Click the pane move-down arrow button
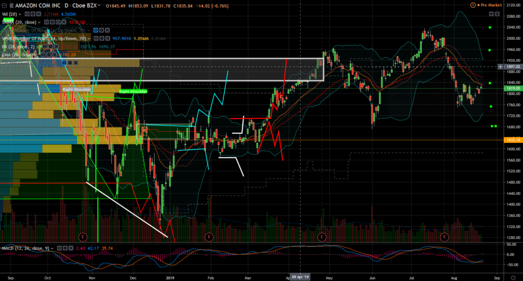523x281 pixels. tap(491, 14)
